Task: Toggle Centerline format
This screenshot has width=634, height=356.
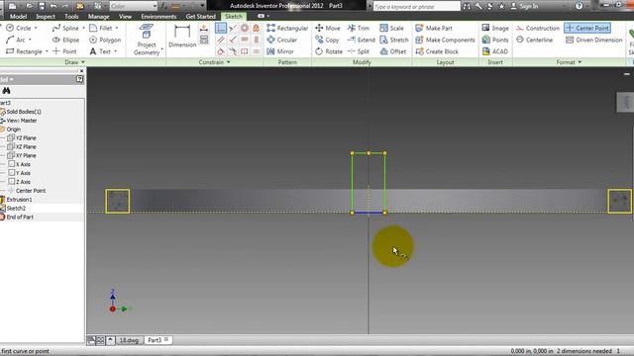Action: click(x=535, y=40)
